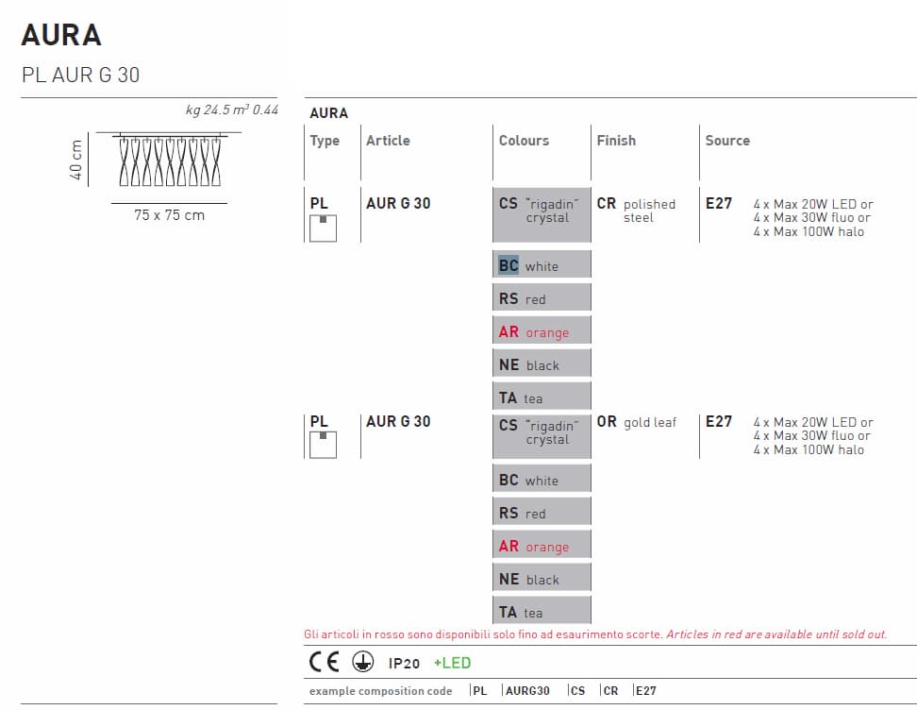The width and height of the screenshot is (917, 710).
Task: Click the Finish column header
Action: (616, 141)
